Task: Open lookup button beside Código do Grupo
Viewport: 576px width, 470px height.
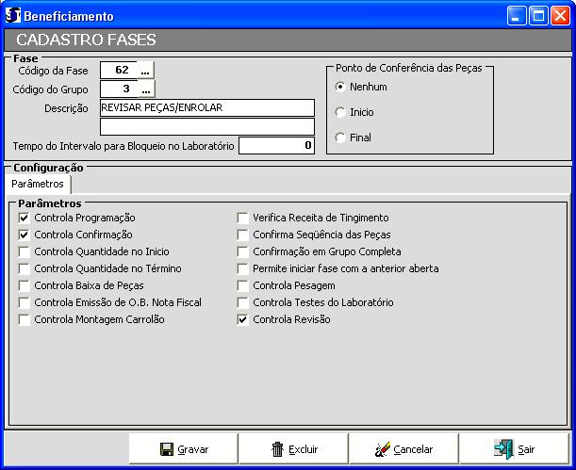Action: pyautogui.click(x=145, y=89)
